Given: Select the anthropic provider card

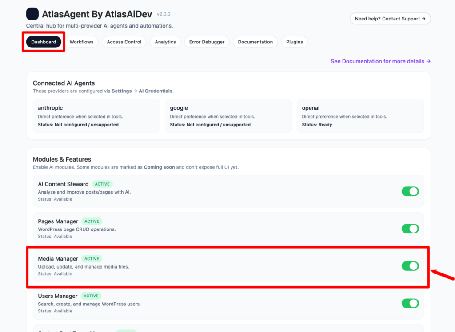Looking at the screenshot, I should point(96,116).
